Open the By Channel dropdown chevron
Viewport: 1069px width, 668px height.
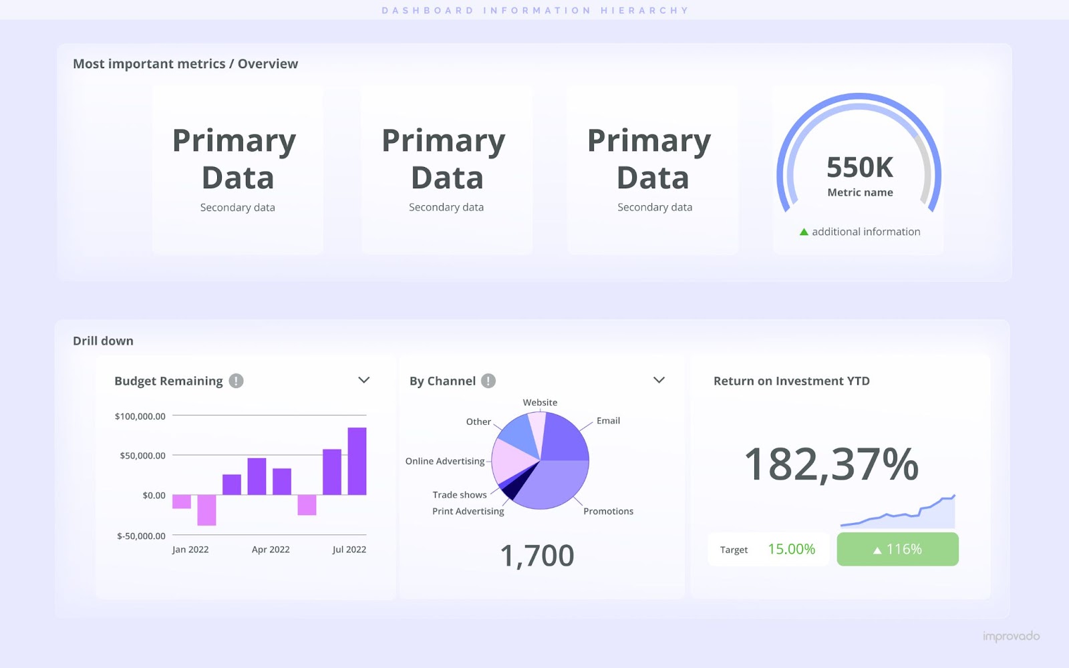pos(659,379)
